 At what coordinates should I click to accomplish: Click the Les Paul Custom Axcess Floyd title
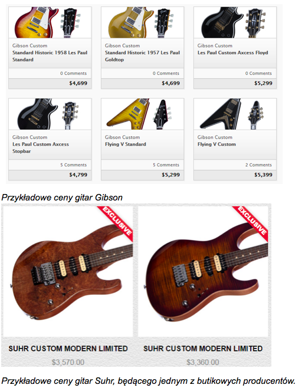pos(232,52)
